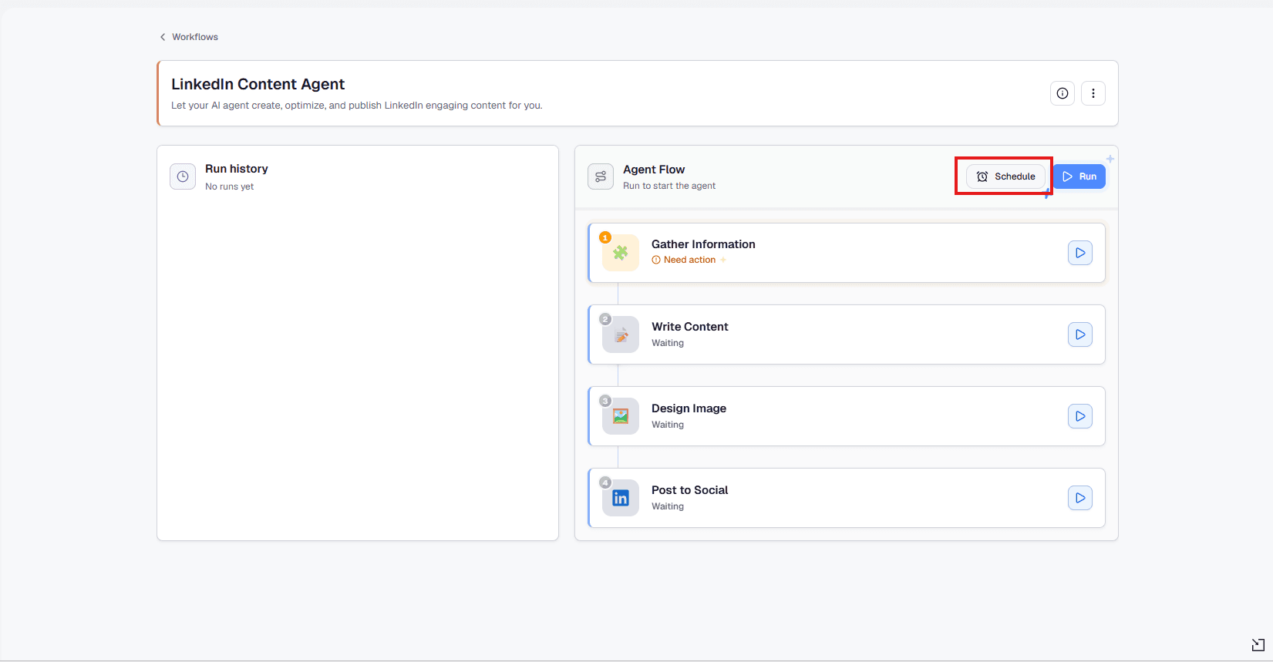The height and width of the screenshot is (662, 1273).
Task: Click the Need action status
Action: click(684, 260)
